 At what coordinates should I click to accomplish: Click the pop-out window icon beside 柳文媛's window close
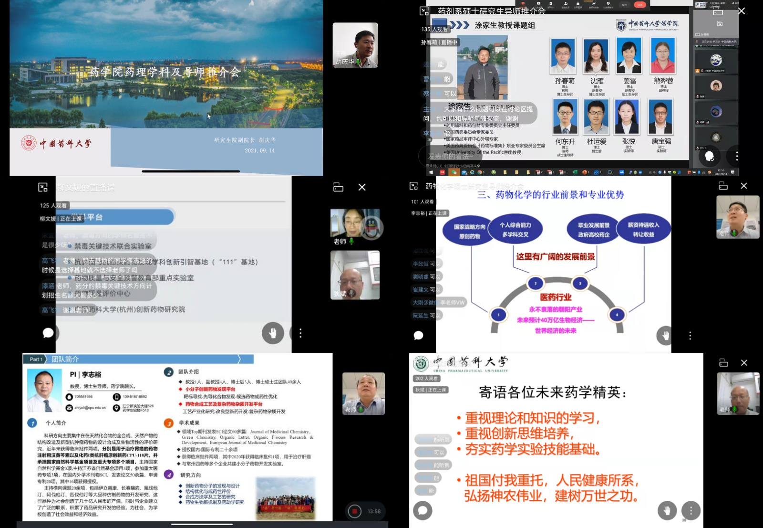point(338,188)
